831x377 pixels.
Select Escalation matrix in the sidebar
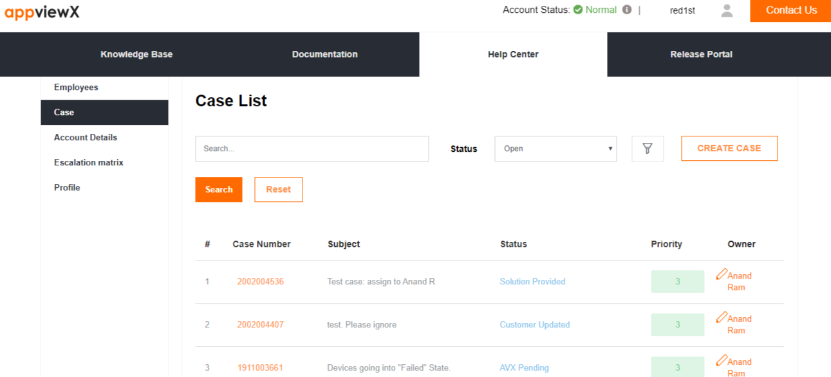click(x=89, y=163)
